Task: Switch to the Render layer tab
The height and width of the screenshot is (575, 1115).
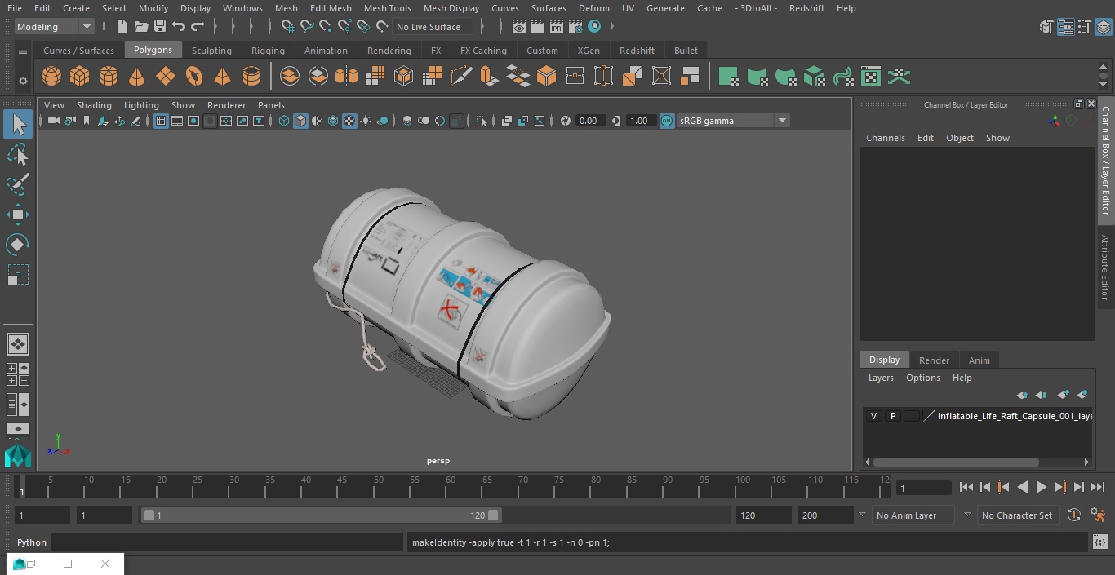Action: coord(934,360)
